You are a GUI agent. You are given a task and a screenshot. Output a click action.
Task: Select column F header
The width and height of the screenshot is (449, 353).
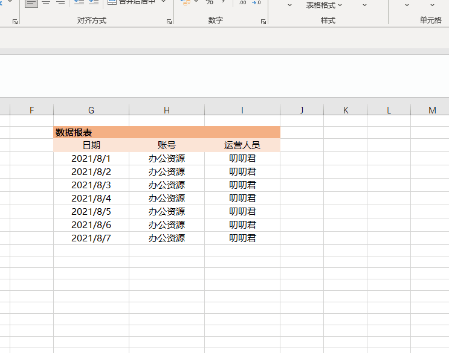pyautogui.click(x=32, y=110)
